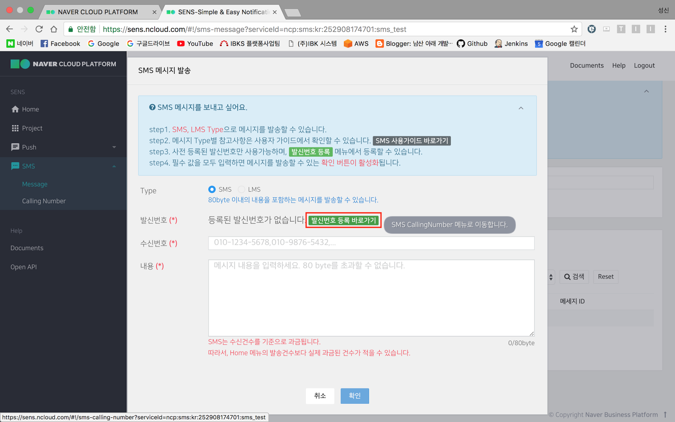Open Open API in the sidebar
Image resolution: width=675 pixels, height=422 pixels.
pos(24,267)
